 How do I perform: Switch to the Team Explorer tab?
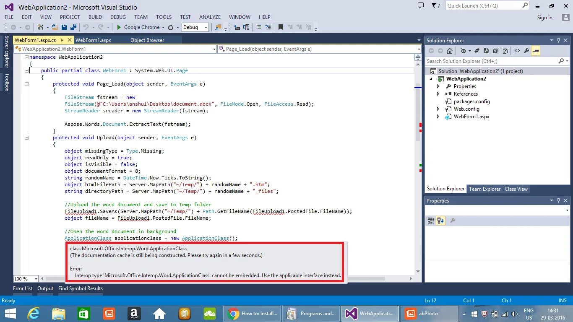[x=485, y=189]
